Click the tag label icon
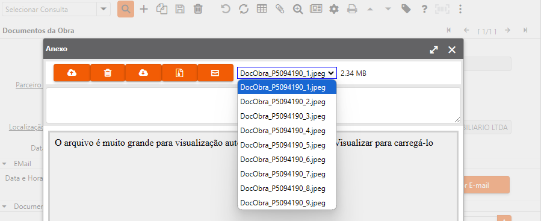This screenshot has height=221, width=541. [406, 9]
